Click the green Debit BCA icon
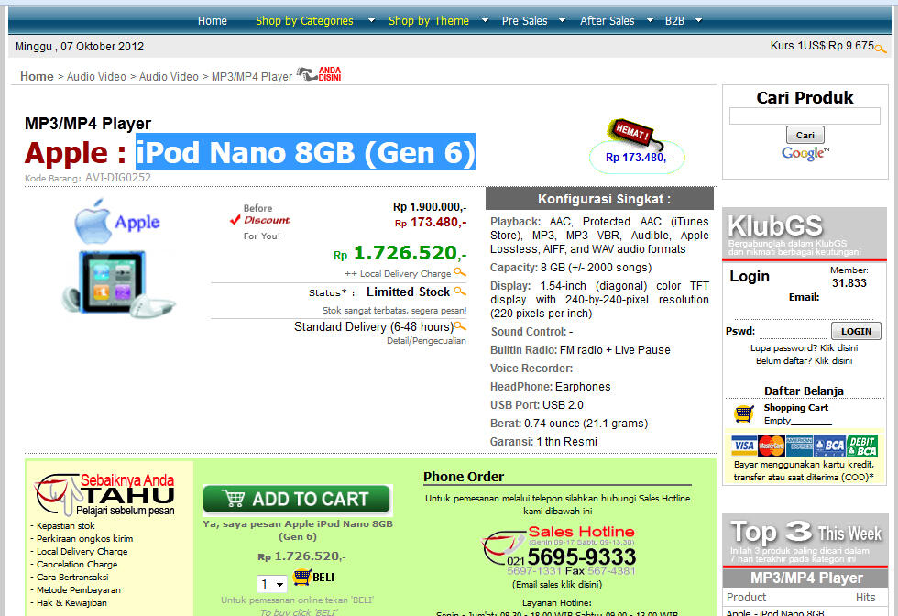Viewport: 898px width, 616px height. 862,445
